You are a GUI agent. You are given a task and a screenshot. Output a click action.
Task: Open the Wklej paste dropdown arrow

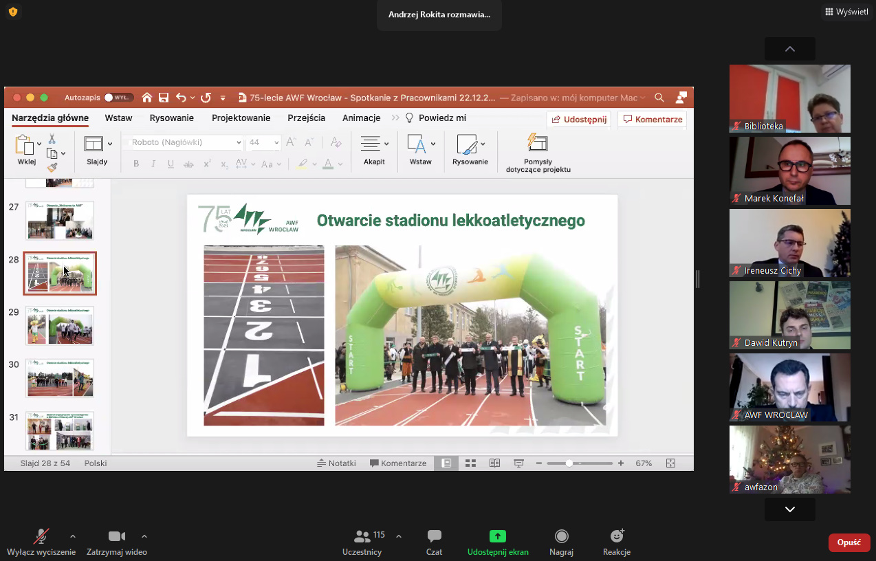point(39,144)
